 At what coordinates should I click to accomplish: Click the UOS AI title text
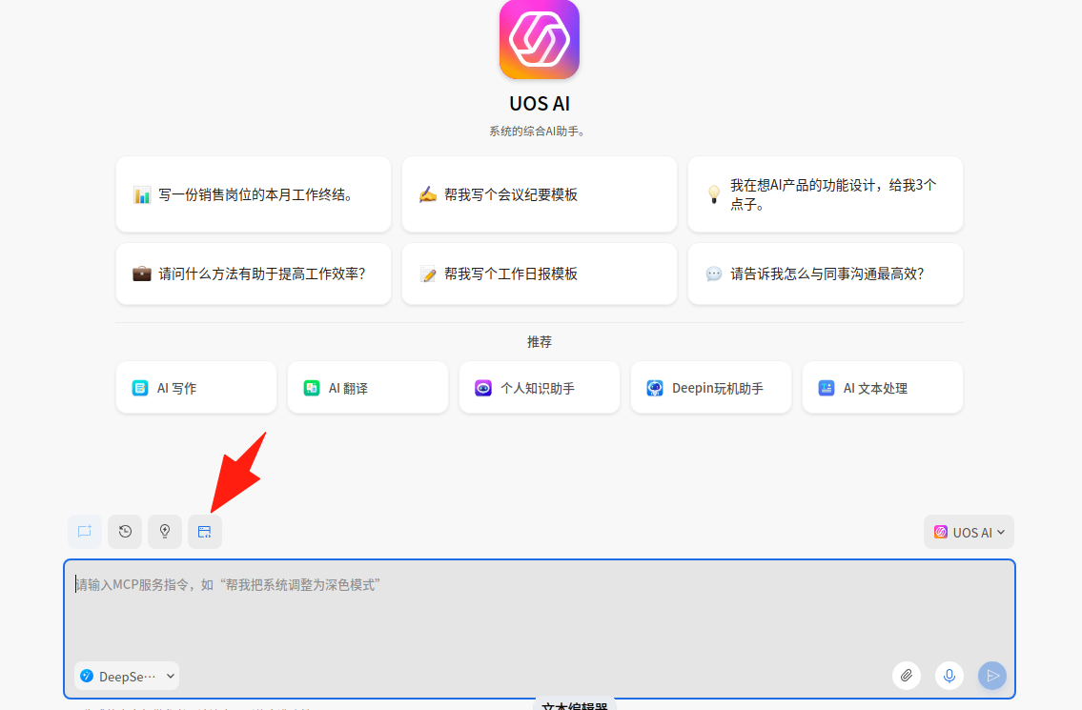(540, 104)
